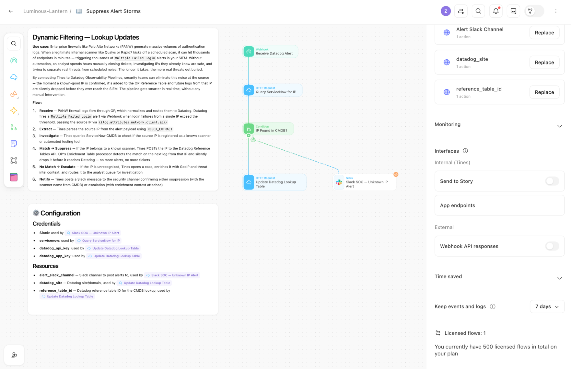Click Query ServiceNow for IP link in Credentials
571x369 pixels.
pos(98,241)
